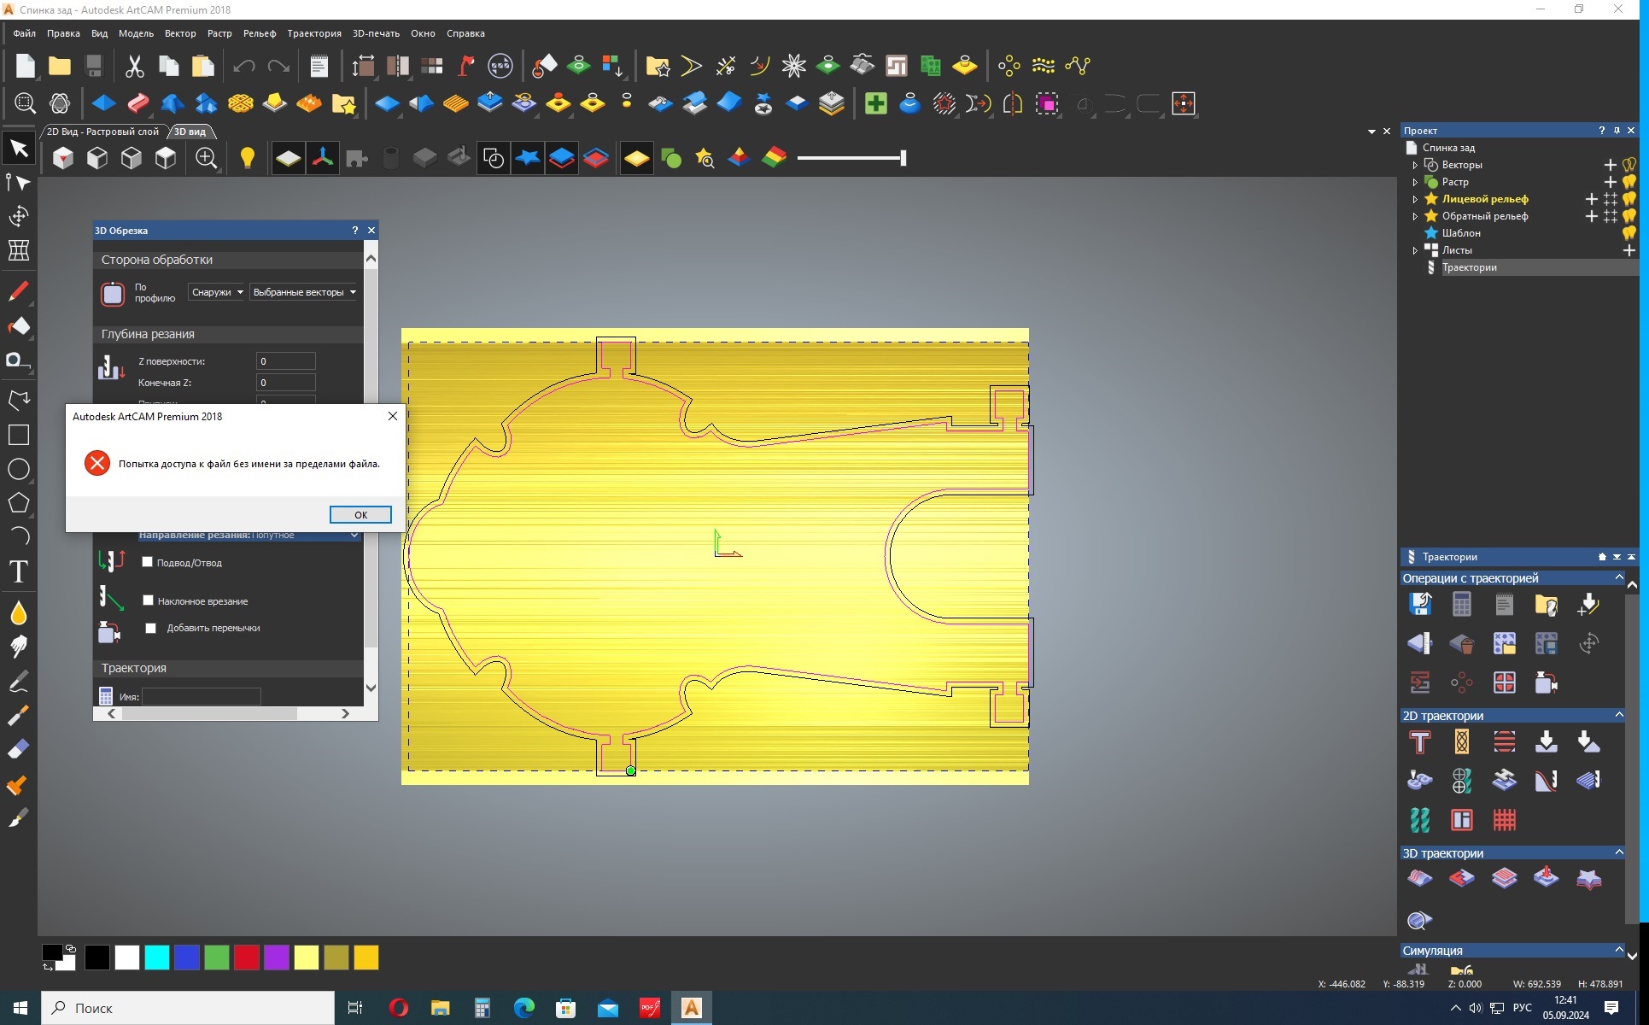Toggle Подвод/Отвод checkbox
The height and width of the screenshot is (1025, 1649).
coord(148,562)
